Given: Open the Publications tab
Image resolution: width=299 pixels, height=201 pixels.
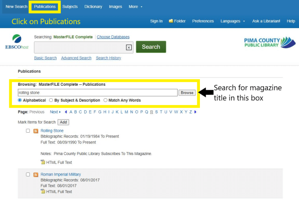Looking at the screenshot, I should pyautogui.click(x=45, y=7).
